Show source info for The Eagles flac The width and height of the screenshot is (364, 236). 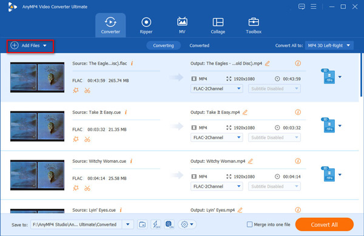(x=132, y=63)
